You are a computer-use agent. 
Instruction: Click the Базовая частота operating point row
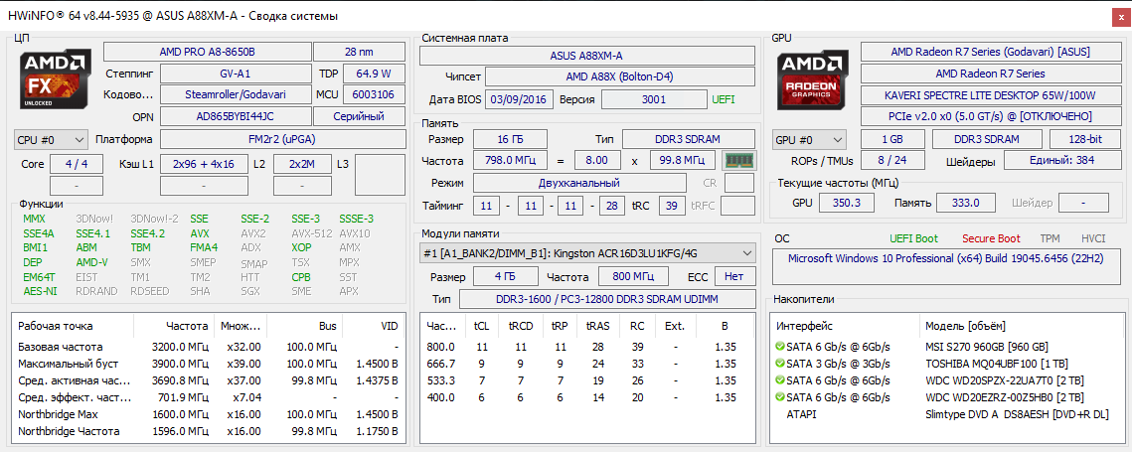pos(209,347)
